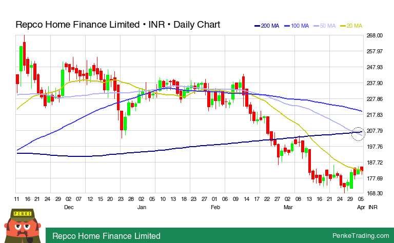
Task: Click the Penke mascot logo
Action: click(23, 226)
